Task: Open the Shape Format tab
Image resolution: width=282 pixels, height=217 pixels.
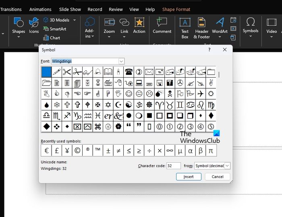Action: pyautogui.click(x=176, y=9)
